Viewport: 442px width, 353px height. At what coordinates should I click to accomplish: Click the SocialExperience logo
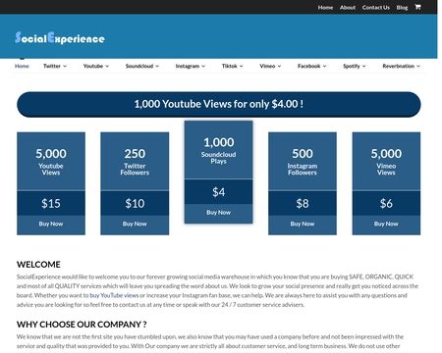click(x=60, y=38)
